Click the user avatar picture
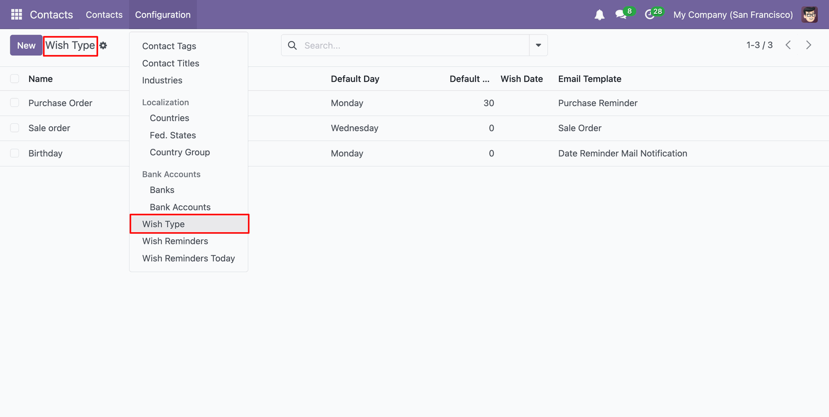The width and height of the screenshot is (829, 417). [810, 15]
